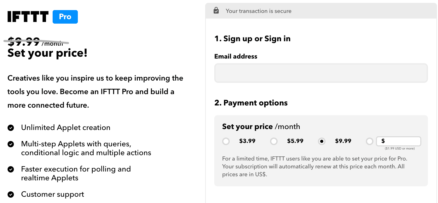The image size is (438, 203).
Task: Focus the Email address input field
Action: click(321, 73)
